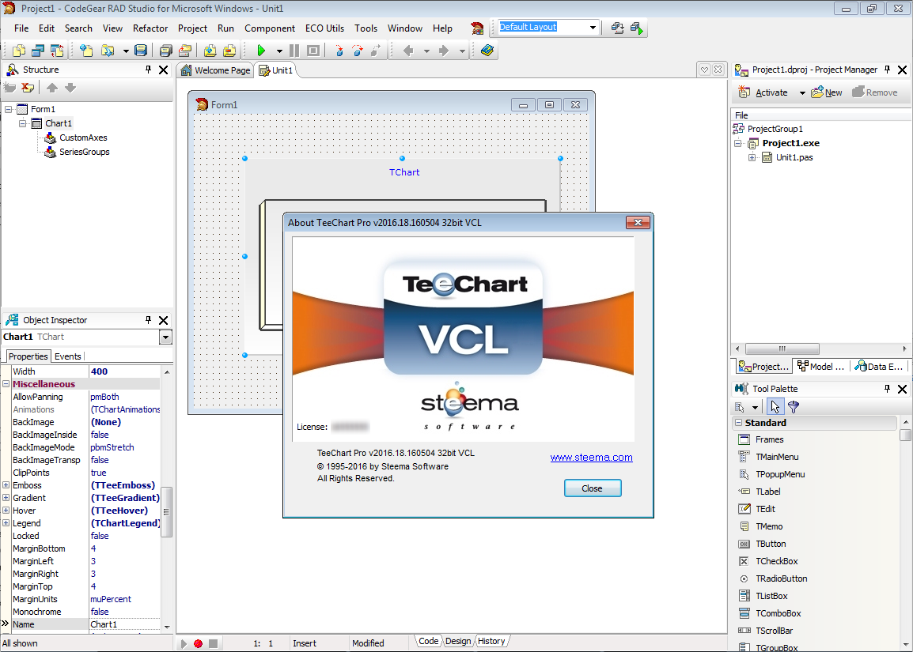
Task: Click the View Form toolbar icon
Action: (38, 51)
